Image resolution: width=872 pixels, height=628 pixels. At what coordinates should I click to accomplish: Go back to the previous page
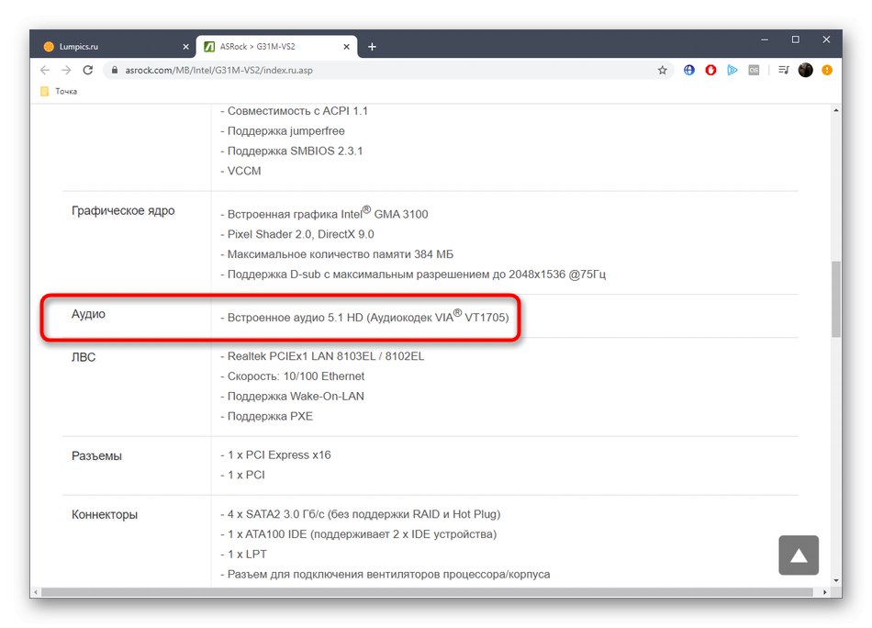click(x=45, y=70)
